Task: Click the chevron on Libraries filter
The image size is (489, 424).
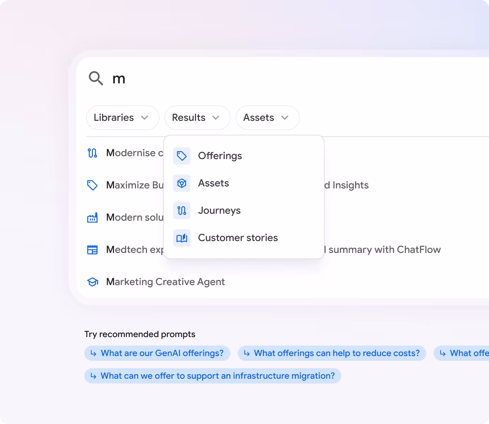Action: [x=145, y=118]
